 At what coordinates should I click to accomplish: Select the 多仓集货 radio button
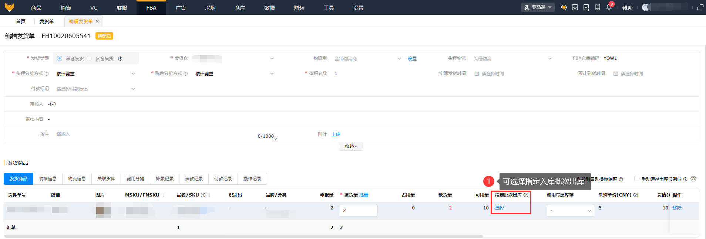coord(89,58)
